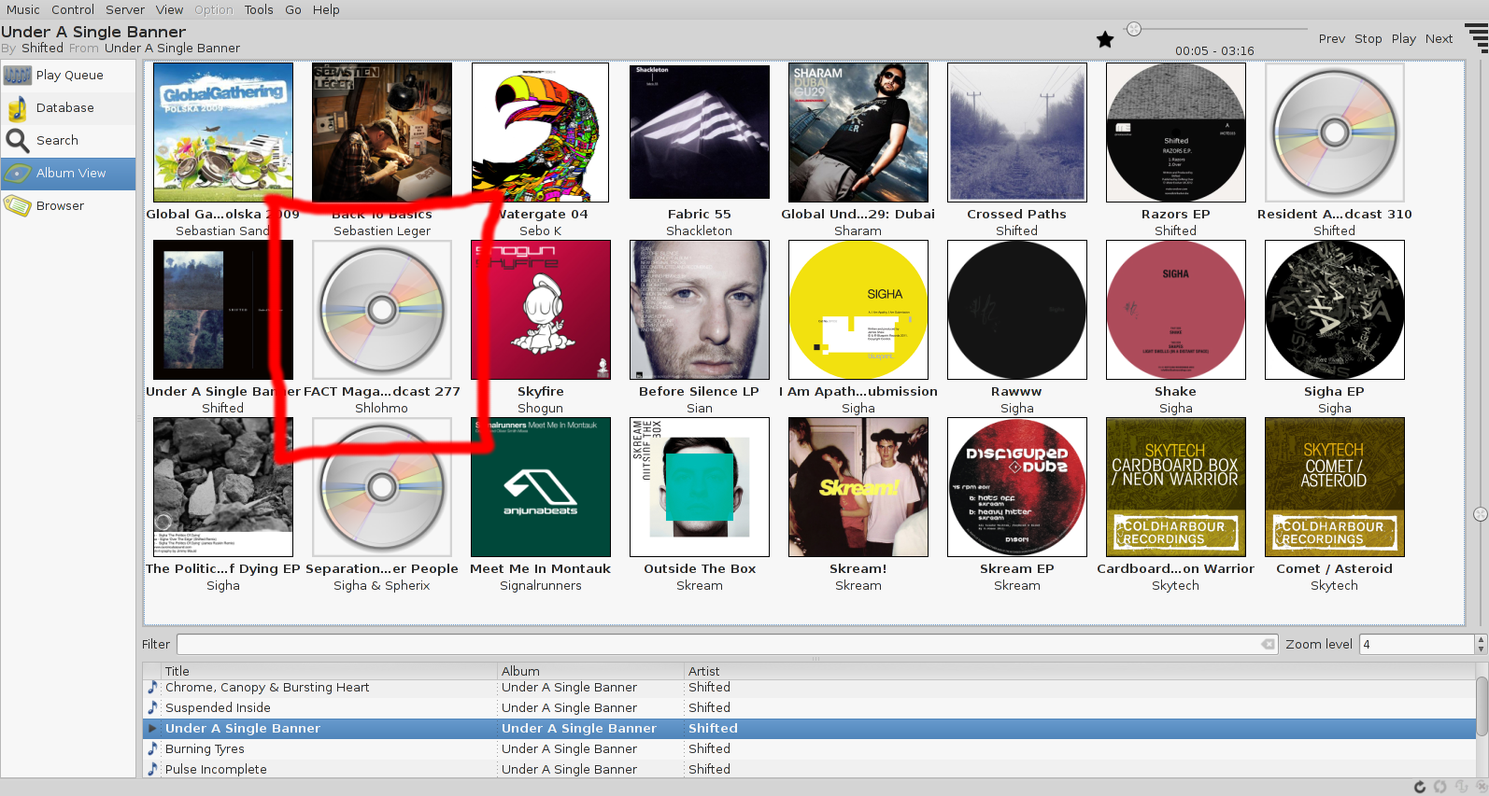Screen dimensions: 1489x796
Task: Click the 'The Politic...f Dying EP' album title
Action: coord(223,568)
